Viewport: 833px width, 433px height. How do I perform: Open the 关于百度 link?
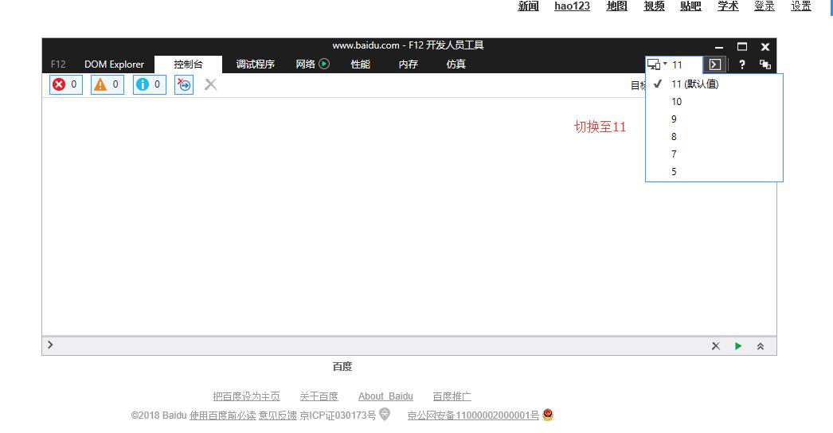(319, 396)
